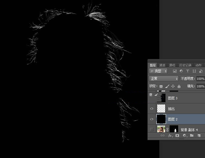205x158 pixels.
Task: Lock transparent pixels icon
Action: [161, 86]
